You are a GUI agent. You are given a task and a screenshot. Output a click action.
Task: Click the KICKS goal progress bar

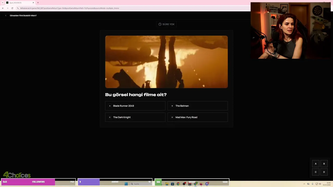click(x=192, y=182)
